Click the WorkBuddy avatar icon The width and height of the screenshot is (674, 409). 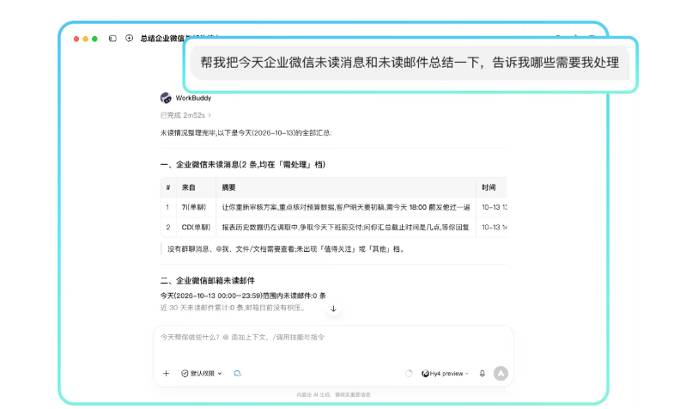(166, 98)
